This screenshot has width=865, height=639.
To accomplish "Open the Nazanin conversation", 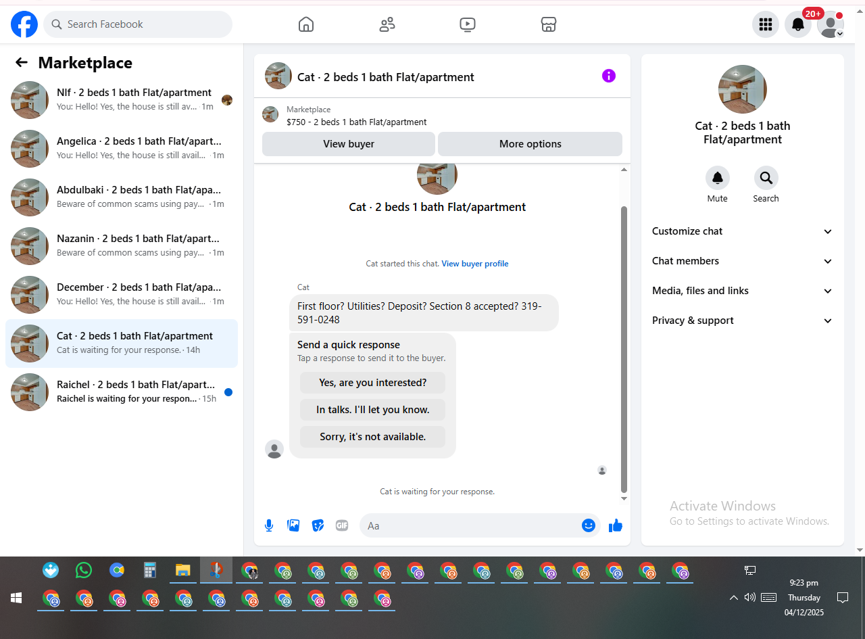I will point(122,246).
